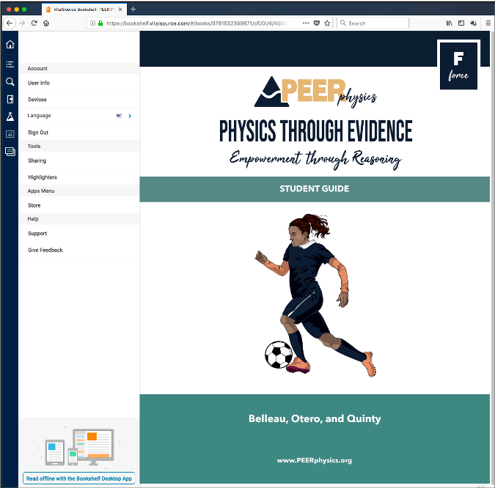Click in the browser Search field
This screenshot has height=488, width=495.
point(375,23)
